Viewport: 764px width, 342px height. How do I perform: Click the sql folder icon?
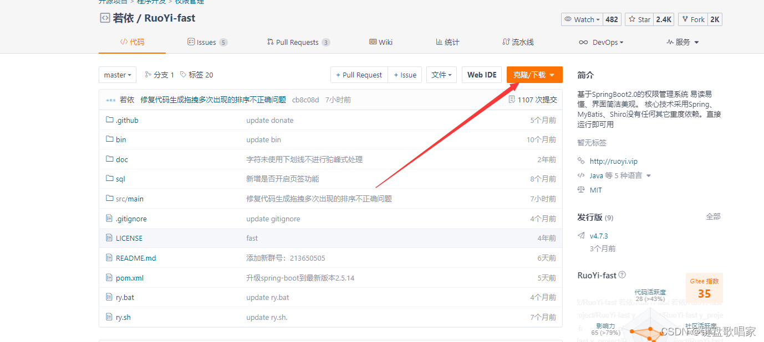pyautogui.click(x=109, y=179)
